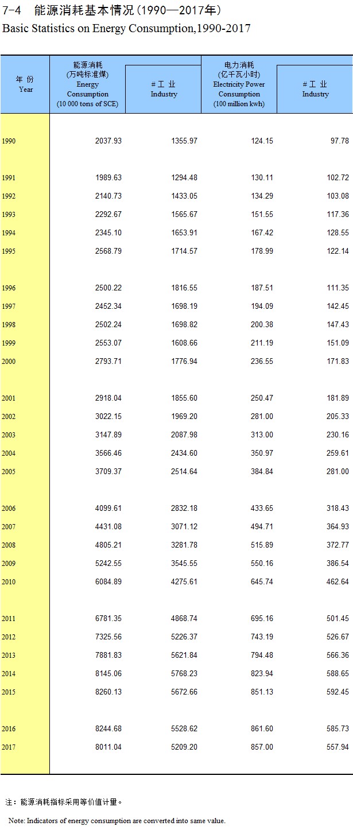The width and height of the screenshot is (353, 830).
Task: Select the 2005 electricity value 384.84
Action: tap(262, 472)
